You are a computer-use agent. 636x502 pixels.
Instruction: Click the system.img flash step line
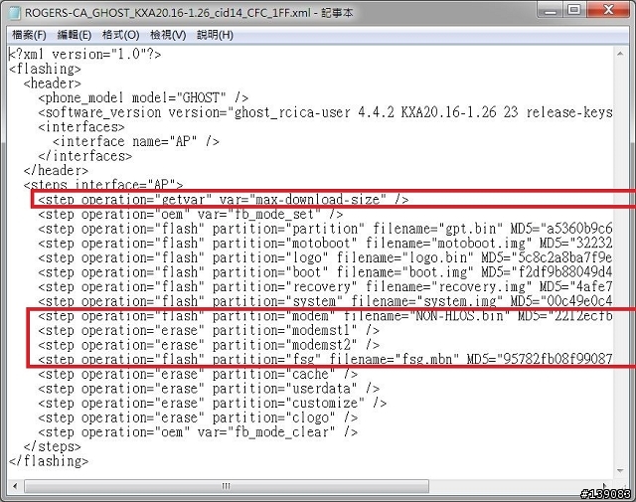pyautogui.click(x=325, y=301)
